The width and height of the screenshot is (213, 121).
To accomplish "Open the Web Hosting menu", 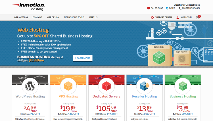I will [21, 17].
